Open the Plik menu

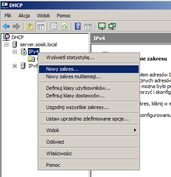(x=8, y=16)
